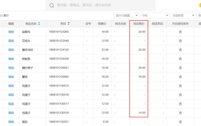Edit the 蛋挞 product row
This screenshot has width=201, height=126.
(x=11, y=122)
